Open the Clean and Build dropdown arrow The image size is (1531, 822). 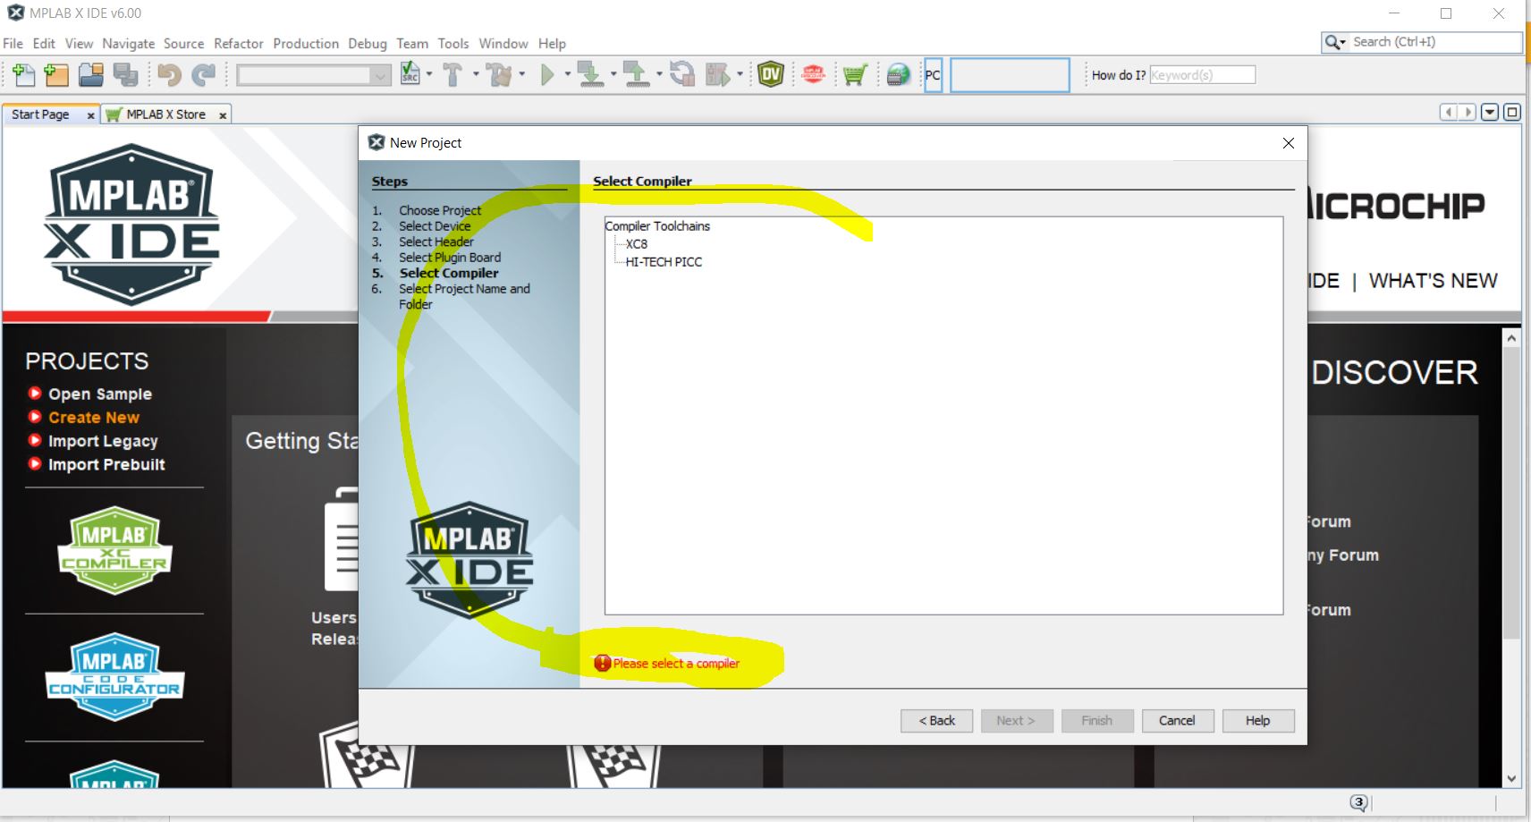point(521,74)
